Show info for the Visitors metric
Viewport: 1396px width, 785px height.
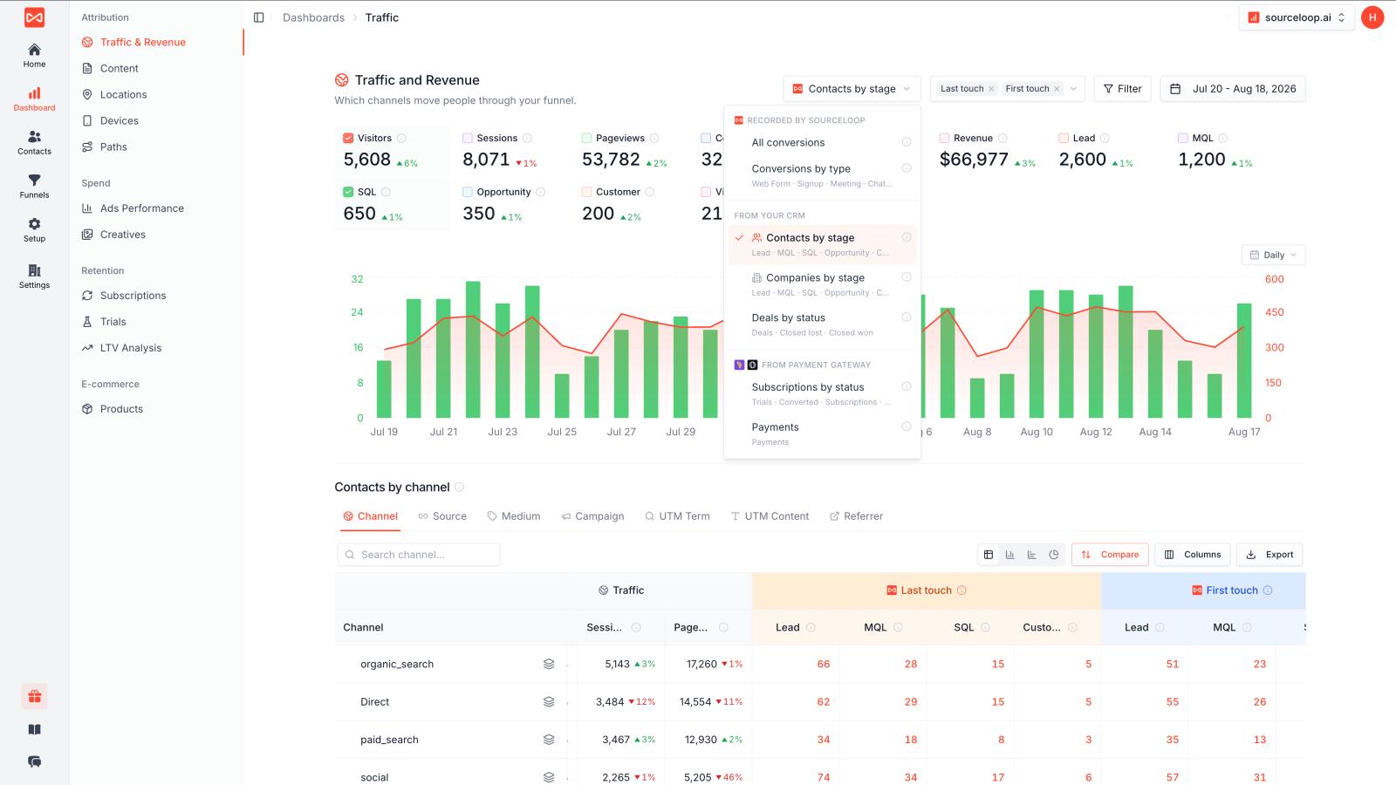pyautogui.click(x=401, y=138)
